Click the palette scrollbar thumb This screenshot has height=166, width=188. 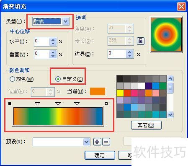(170, 88)
